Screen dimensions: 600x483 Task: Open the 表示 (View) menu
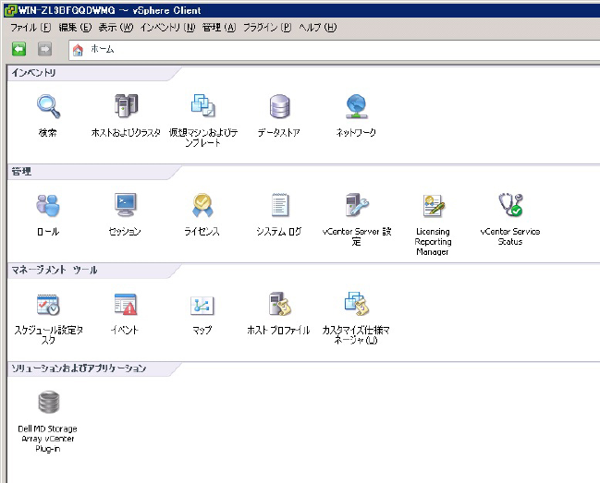pos(116,28)
